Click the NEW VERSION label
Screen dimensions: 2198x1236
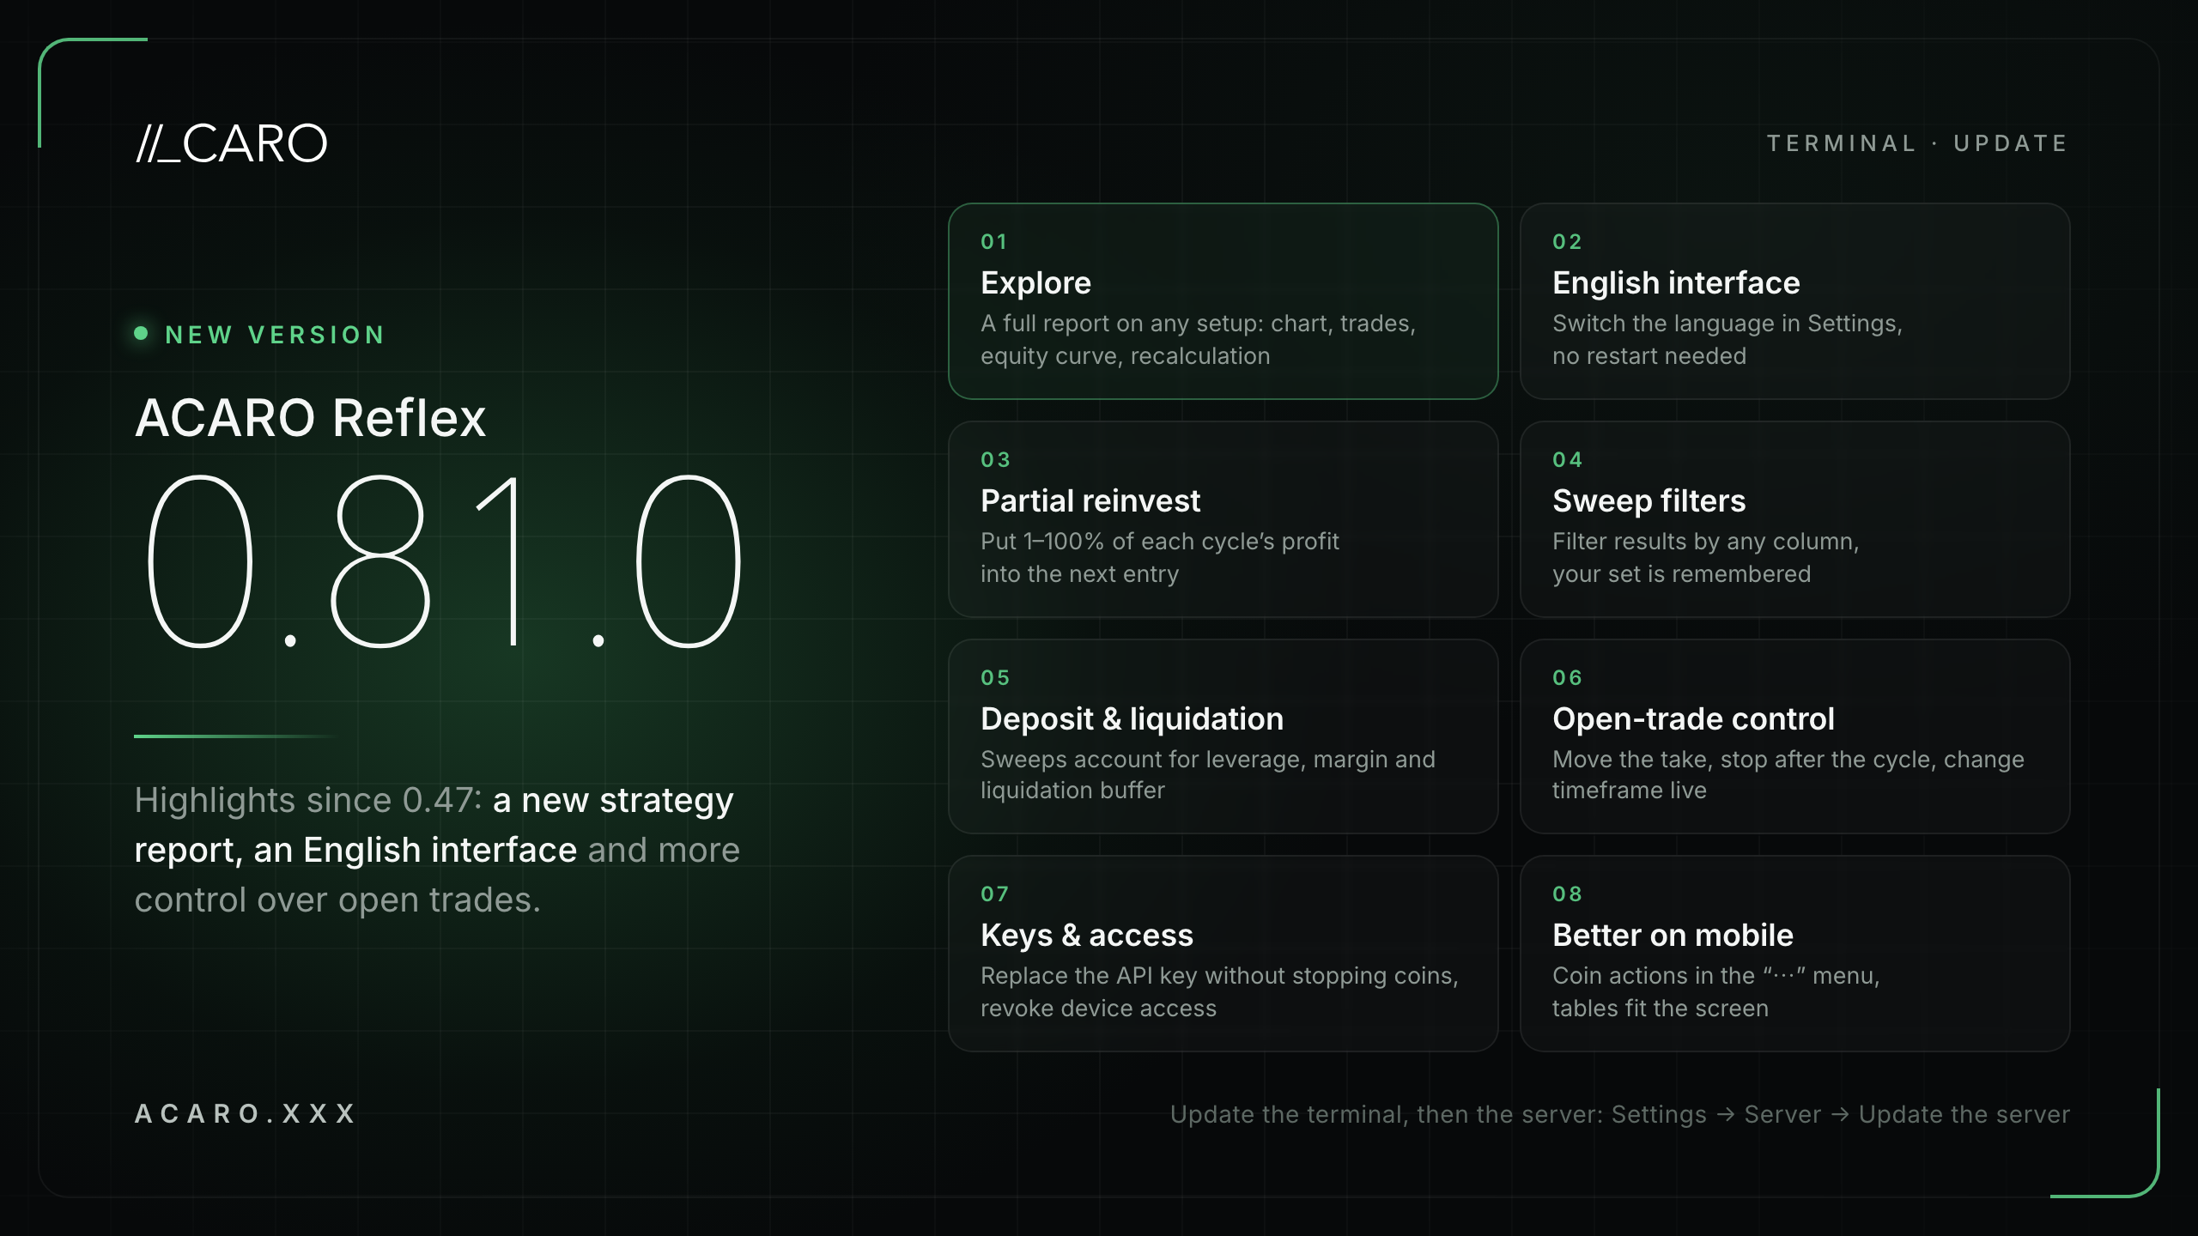pyautogui.click(x=275, y=335)
